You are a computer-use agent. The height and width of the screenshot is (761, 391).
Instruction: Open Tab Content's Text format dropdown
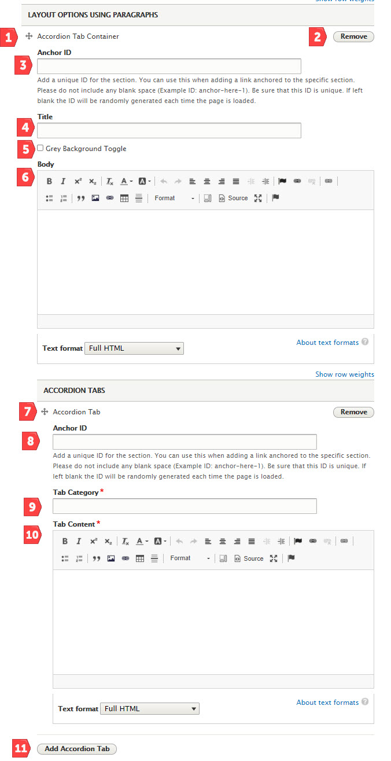click(x=150, y=709)
